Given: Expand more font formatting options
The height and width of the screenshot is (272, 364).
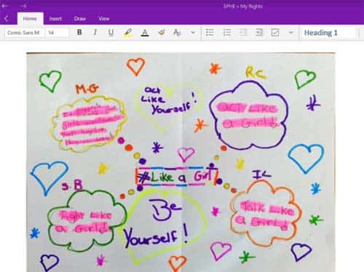Looking at the screenshot, I should click(x=193, y=32).
